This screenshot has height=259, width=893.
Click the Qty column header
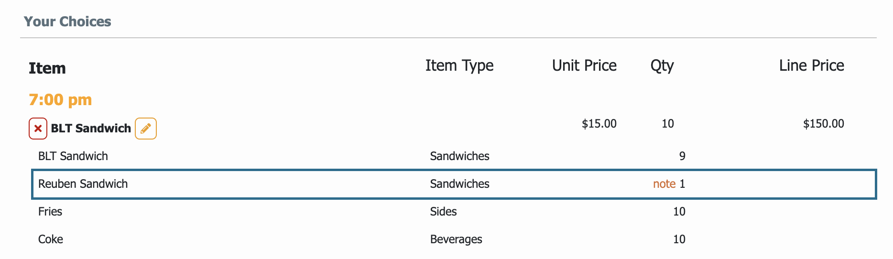662,66
